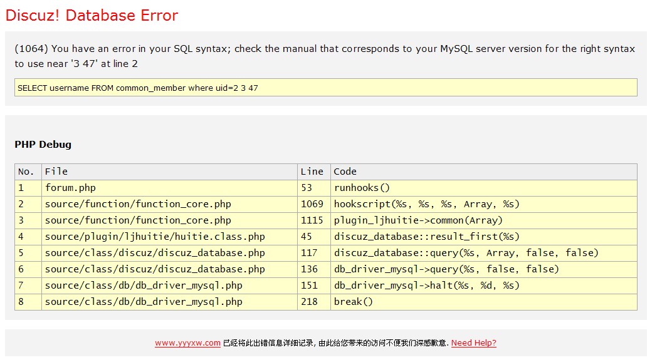Select line number 151 cell
Screen dimensions: 667x360
pos(314,285)
